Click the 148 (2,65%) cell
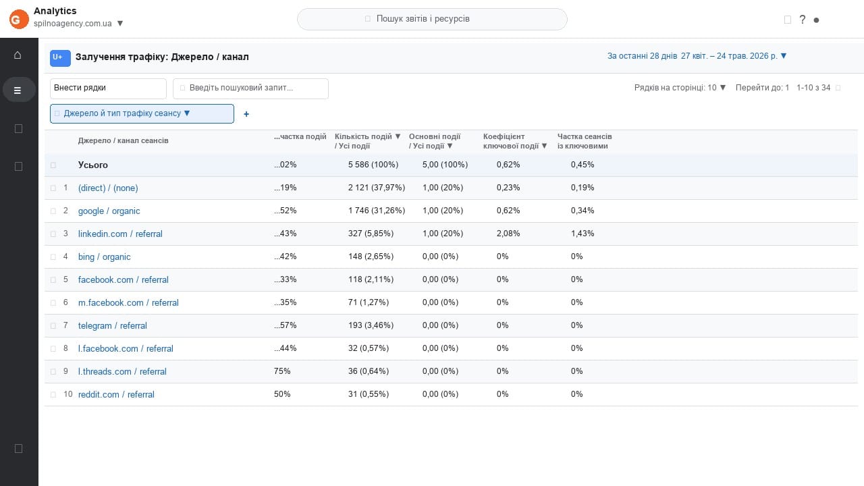Screen dimensions: 864x486 (x=371, y=256)
